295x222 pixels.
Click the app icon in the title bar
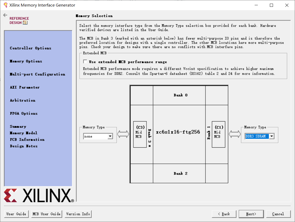tap(6, 5)
